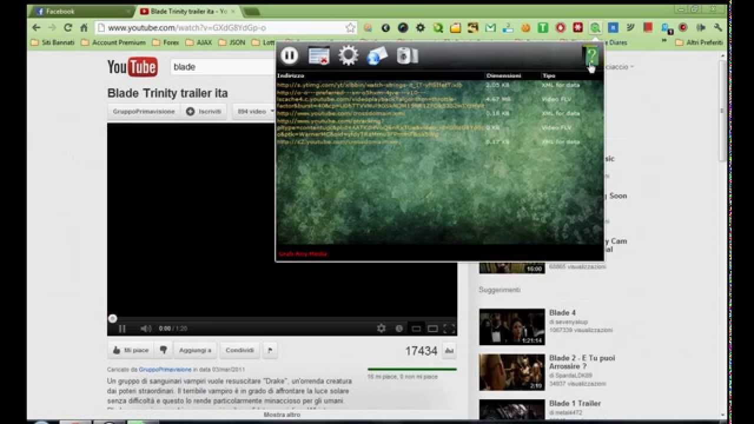Open the JSON bookmarks folder
Screen dimensions: 754x424
pyautogui.click(x=232, y=42)
